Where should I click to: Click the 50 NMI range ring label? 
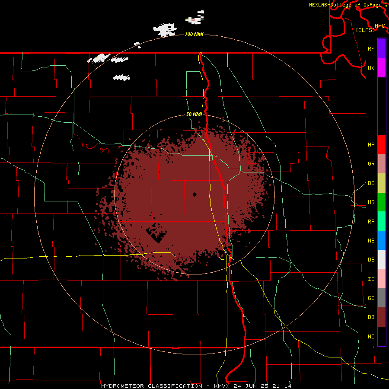[x=194, y=115]
